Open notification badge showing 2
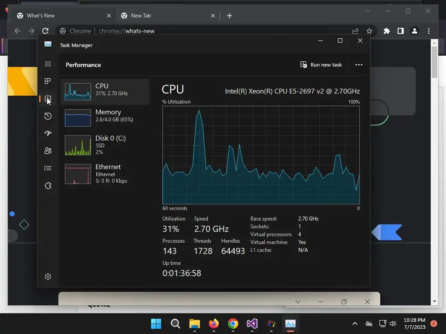The image size is (446, 334). click(x=434, y=324)
